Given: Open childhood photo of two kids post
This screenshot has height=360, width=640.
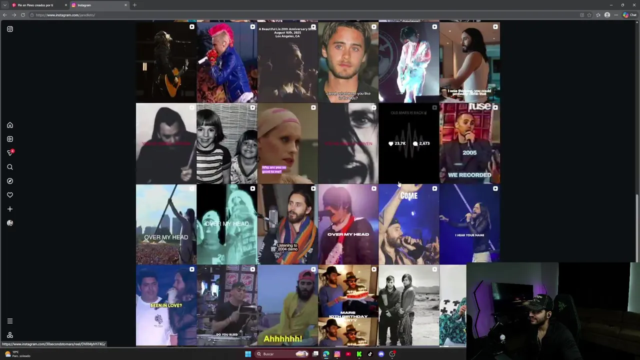Looking at the screenshot, I should point(226,143).
